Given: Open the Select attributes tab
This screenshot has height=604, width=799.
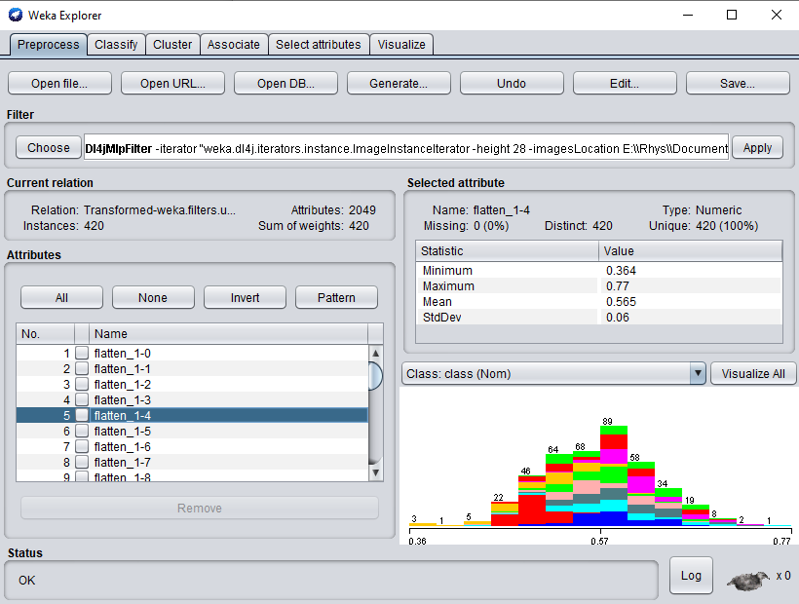Looking at the screenshot, I should pyautogui.click(x=319, y=44).
